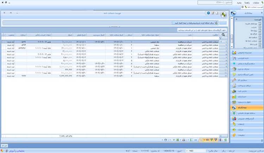Click the green refresh icon in bottom toolbar
Image resolution: width=264 pixels, height=153 pixels.
pos(225,140)
